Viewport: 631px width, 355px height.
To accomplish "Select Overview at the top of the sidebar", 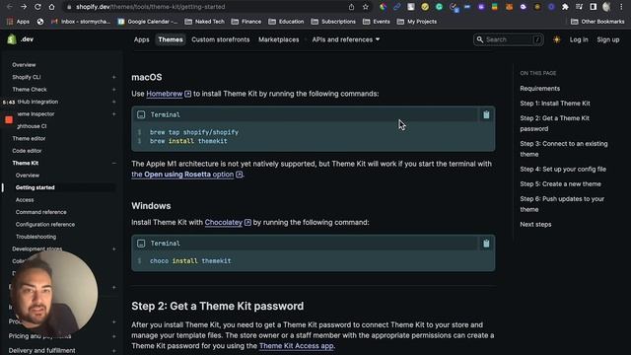I will coord(24,65).
